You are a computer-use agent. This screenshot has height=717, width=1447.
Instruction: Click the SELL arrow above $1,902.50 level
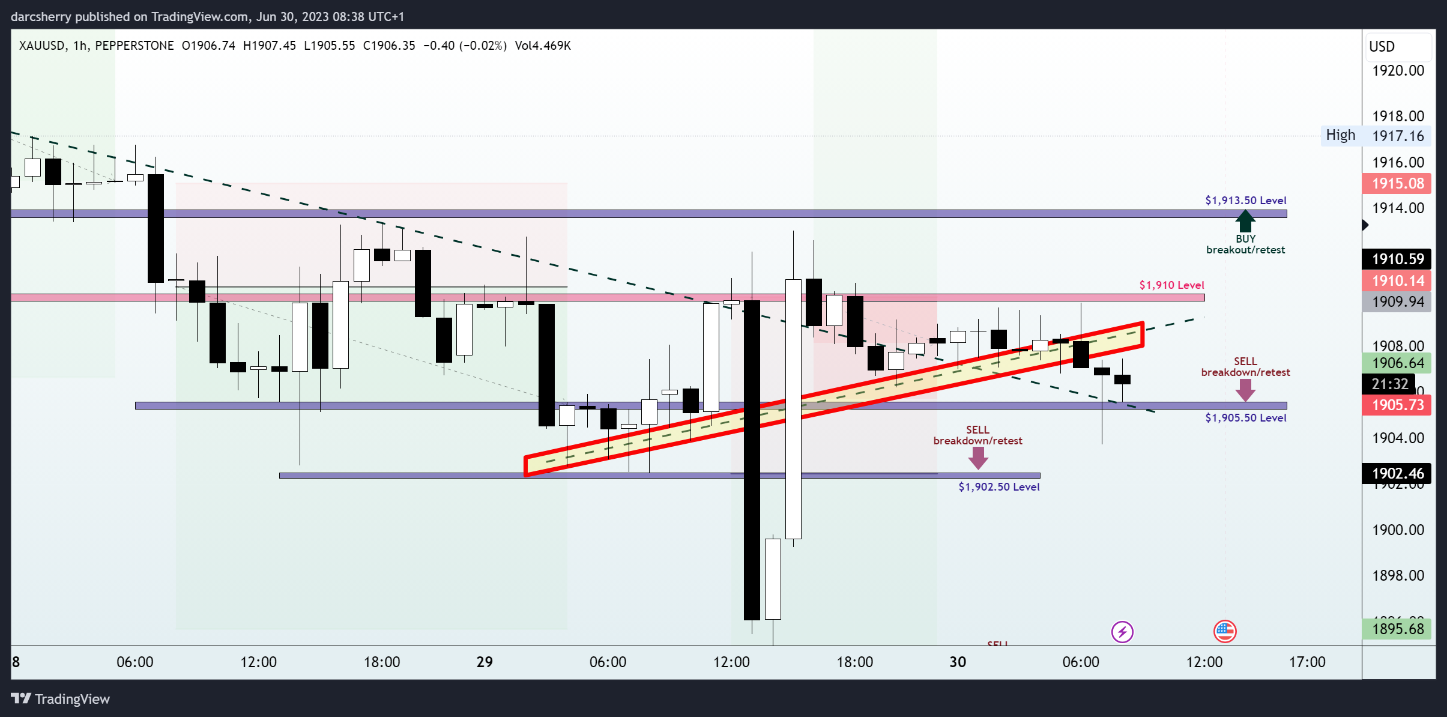(978, 458)
